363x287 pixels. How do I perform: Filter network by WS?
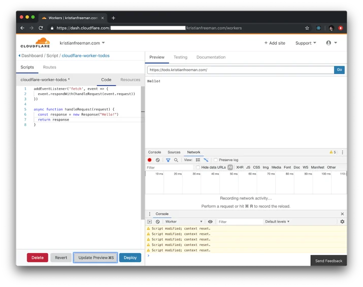306,167
